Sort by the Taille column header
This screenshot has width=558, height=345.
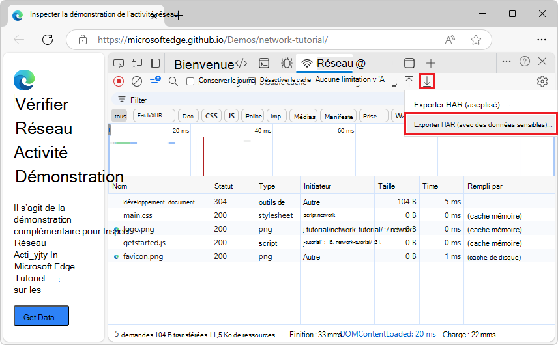(397, 186)
